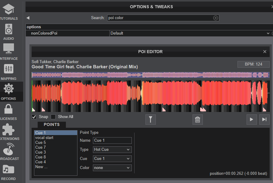Select Cue 3 in the points list
273x183 pixels.
point(56,152)
